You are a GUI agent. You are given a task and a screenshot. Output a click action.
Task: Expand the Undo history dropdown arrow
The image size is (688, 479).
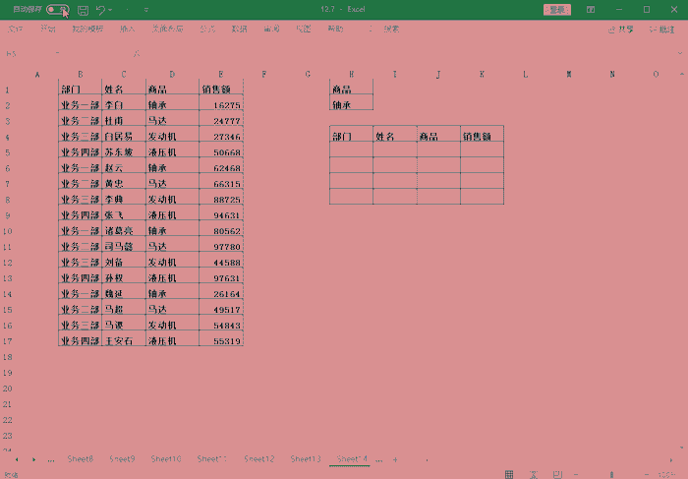pyautogui.click(x=111, y=9)
